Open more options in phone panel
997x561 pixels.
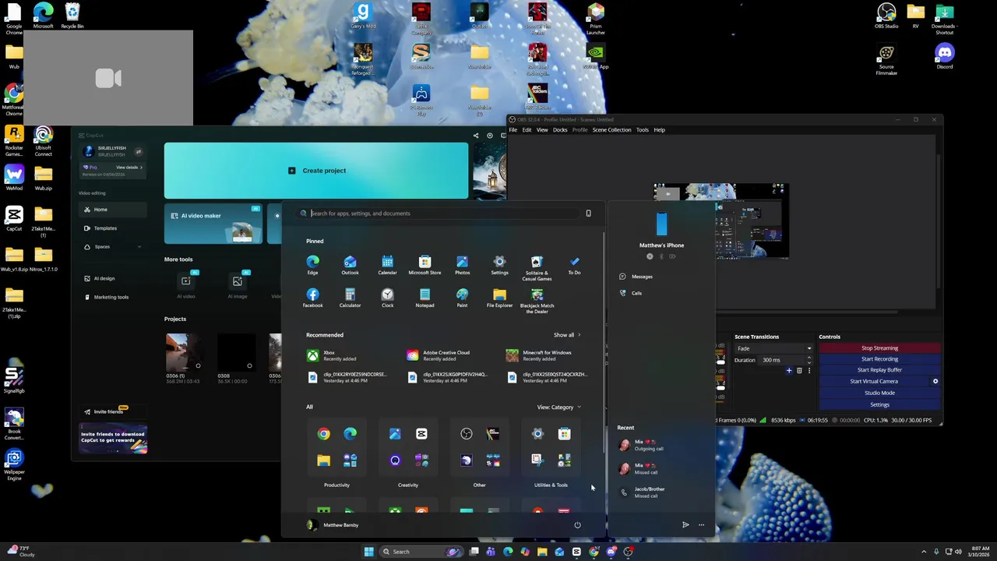[x=701, y=525]
